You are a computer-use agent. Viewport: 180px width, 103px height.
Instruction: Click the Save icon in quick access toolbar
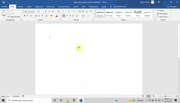4,2
